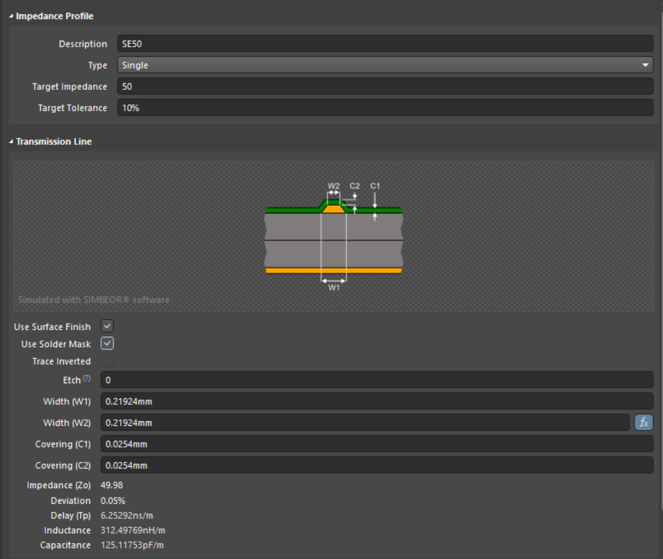Select the Width (W2) input field
This screenshot has height=559, width=663.
366,423
